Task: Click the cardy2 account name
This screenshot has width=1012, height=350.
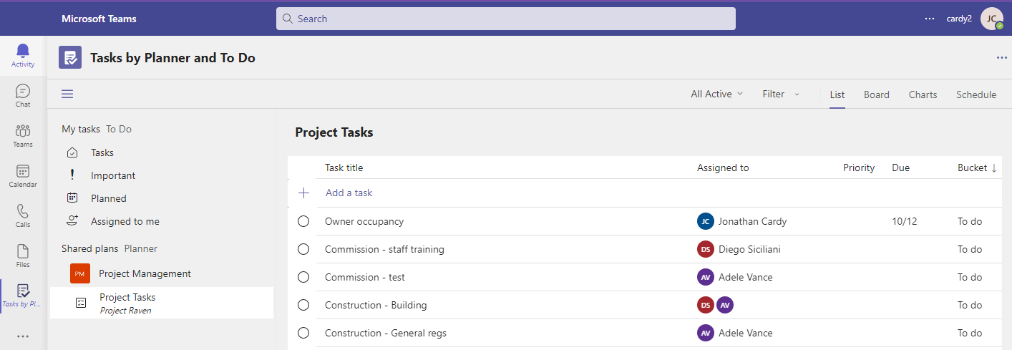Action: (x=959, y=19)
